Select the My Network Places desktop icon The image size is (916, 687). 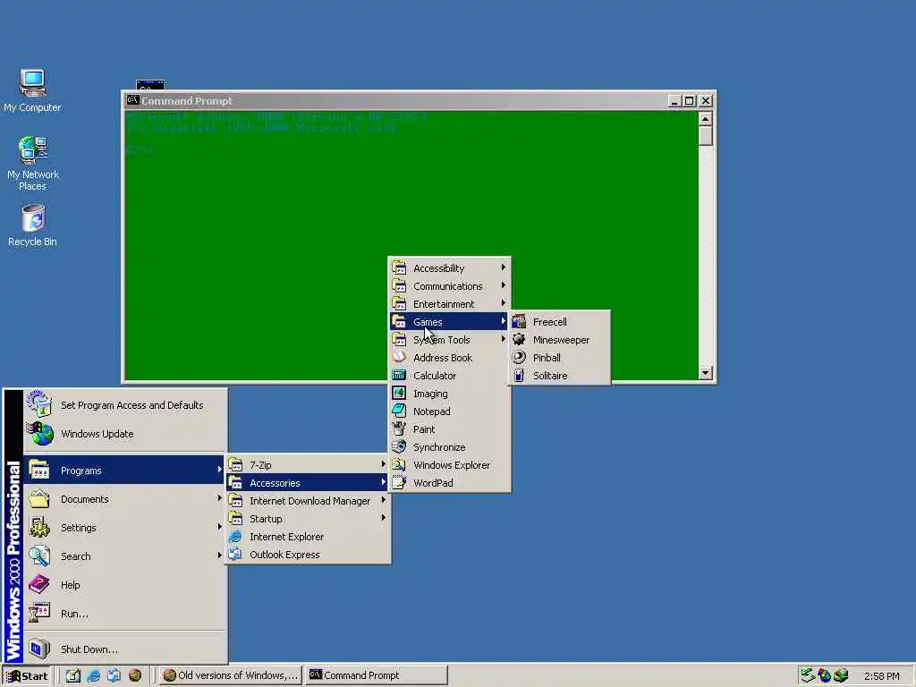[x=32, y=164]
